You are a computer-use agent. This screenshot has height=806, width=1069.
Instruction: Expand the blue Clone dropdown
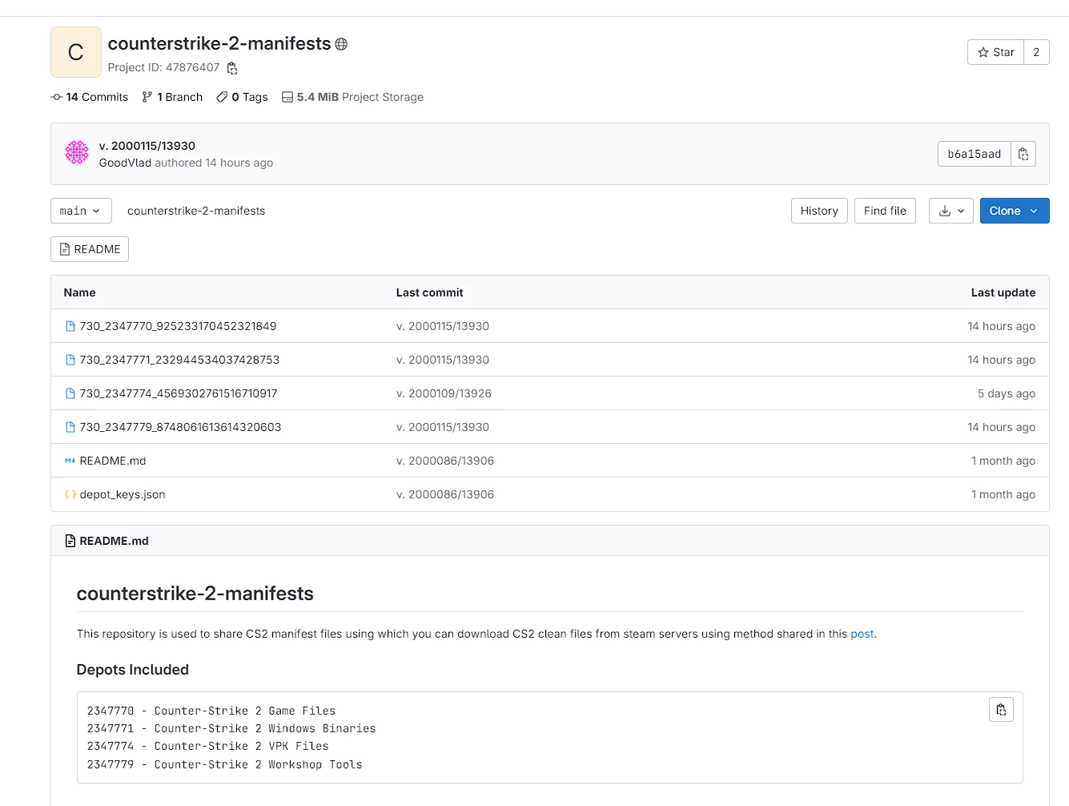point(1014,211)
